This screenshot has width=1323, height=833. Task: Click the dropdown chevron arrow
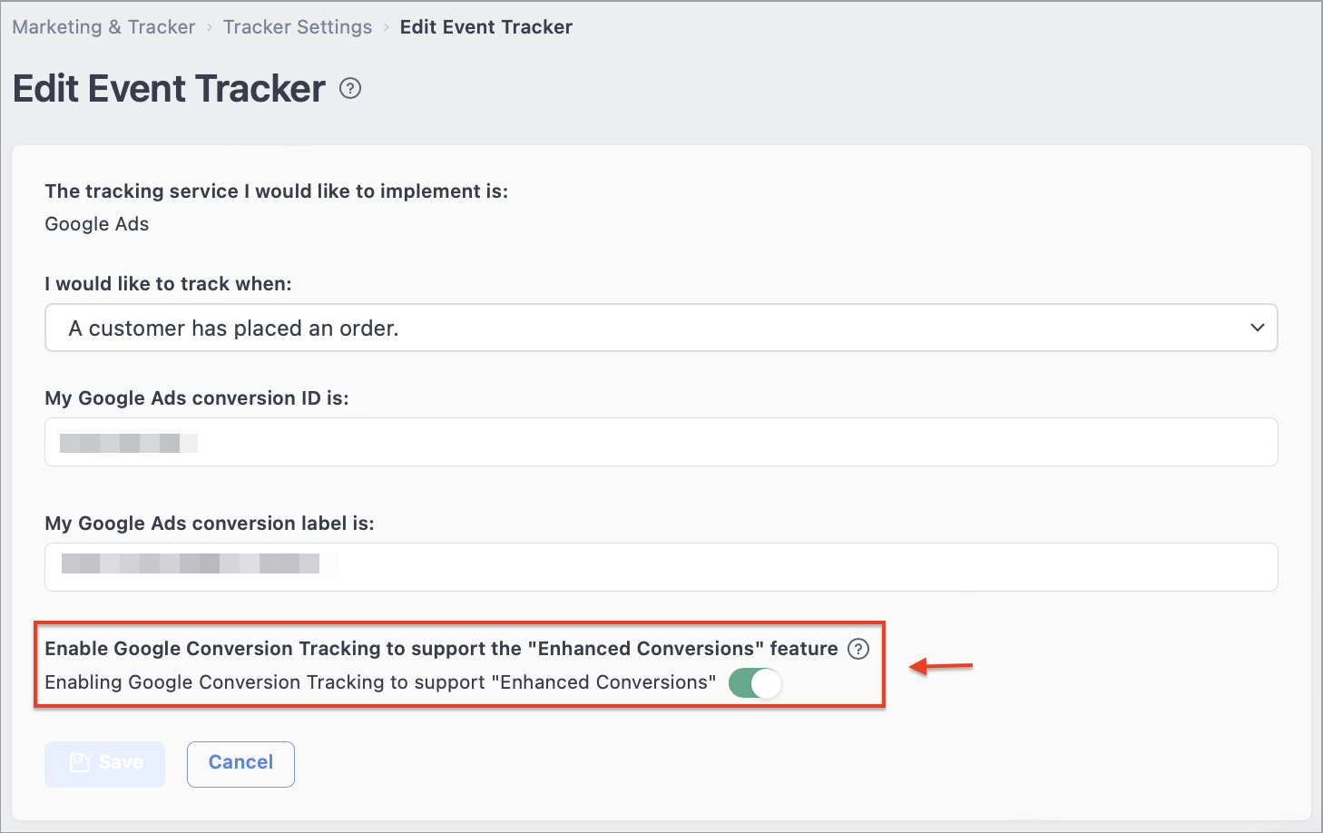coord(1258,328)
